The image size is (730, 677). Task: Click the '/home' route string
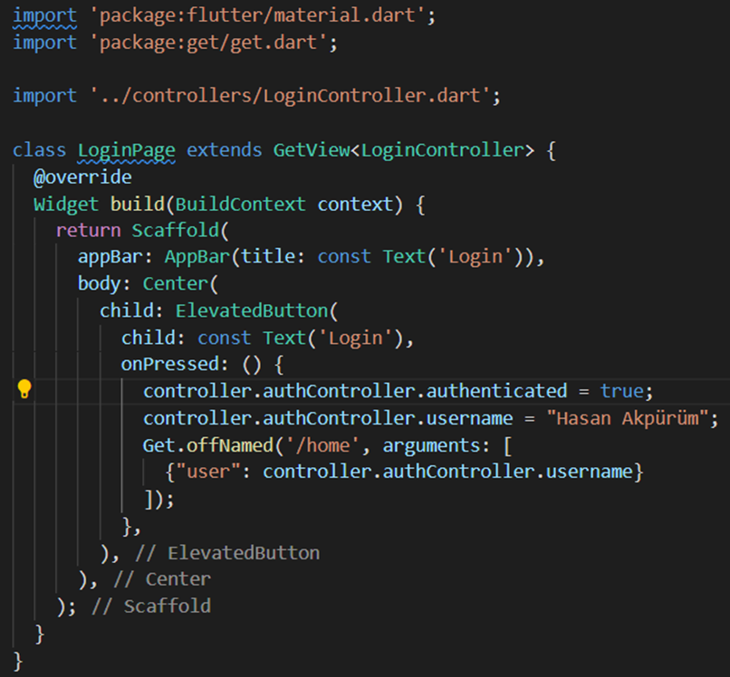pos(322,445)
